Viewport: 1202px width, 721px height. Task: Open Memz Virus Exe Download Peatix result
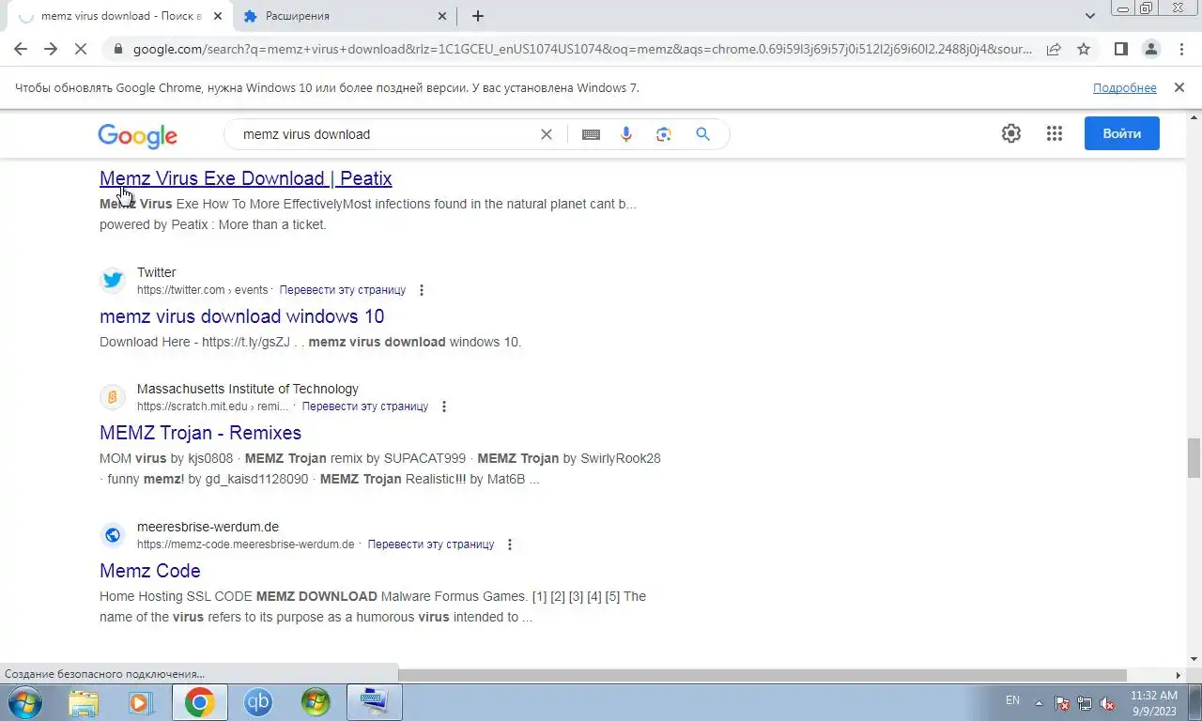pyautogui.click(x=246, y=178)
